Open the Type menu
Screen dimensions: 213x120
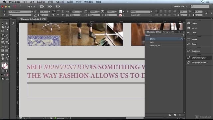coord(50,2)
